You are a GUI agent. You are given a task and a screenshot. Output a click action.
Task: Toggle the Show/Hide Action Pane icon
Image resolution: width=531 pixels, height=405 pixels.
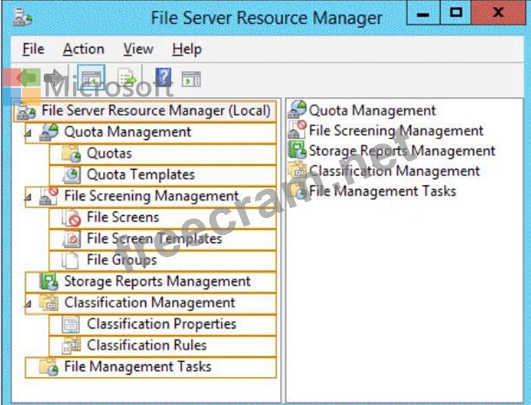click(x=191, y=79)
